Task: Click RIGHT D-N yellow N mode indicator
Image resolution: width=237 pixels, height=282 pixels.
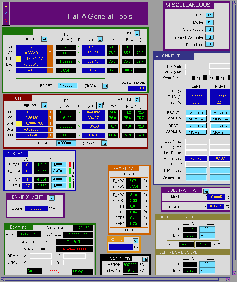Action: [18, 124]
